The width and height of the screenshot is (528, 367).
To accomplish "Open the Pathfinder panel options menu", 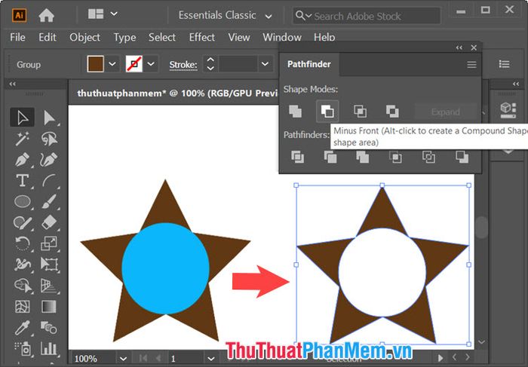I will [471, 65].
